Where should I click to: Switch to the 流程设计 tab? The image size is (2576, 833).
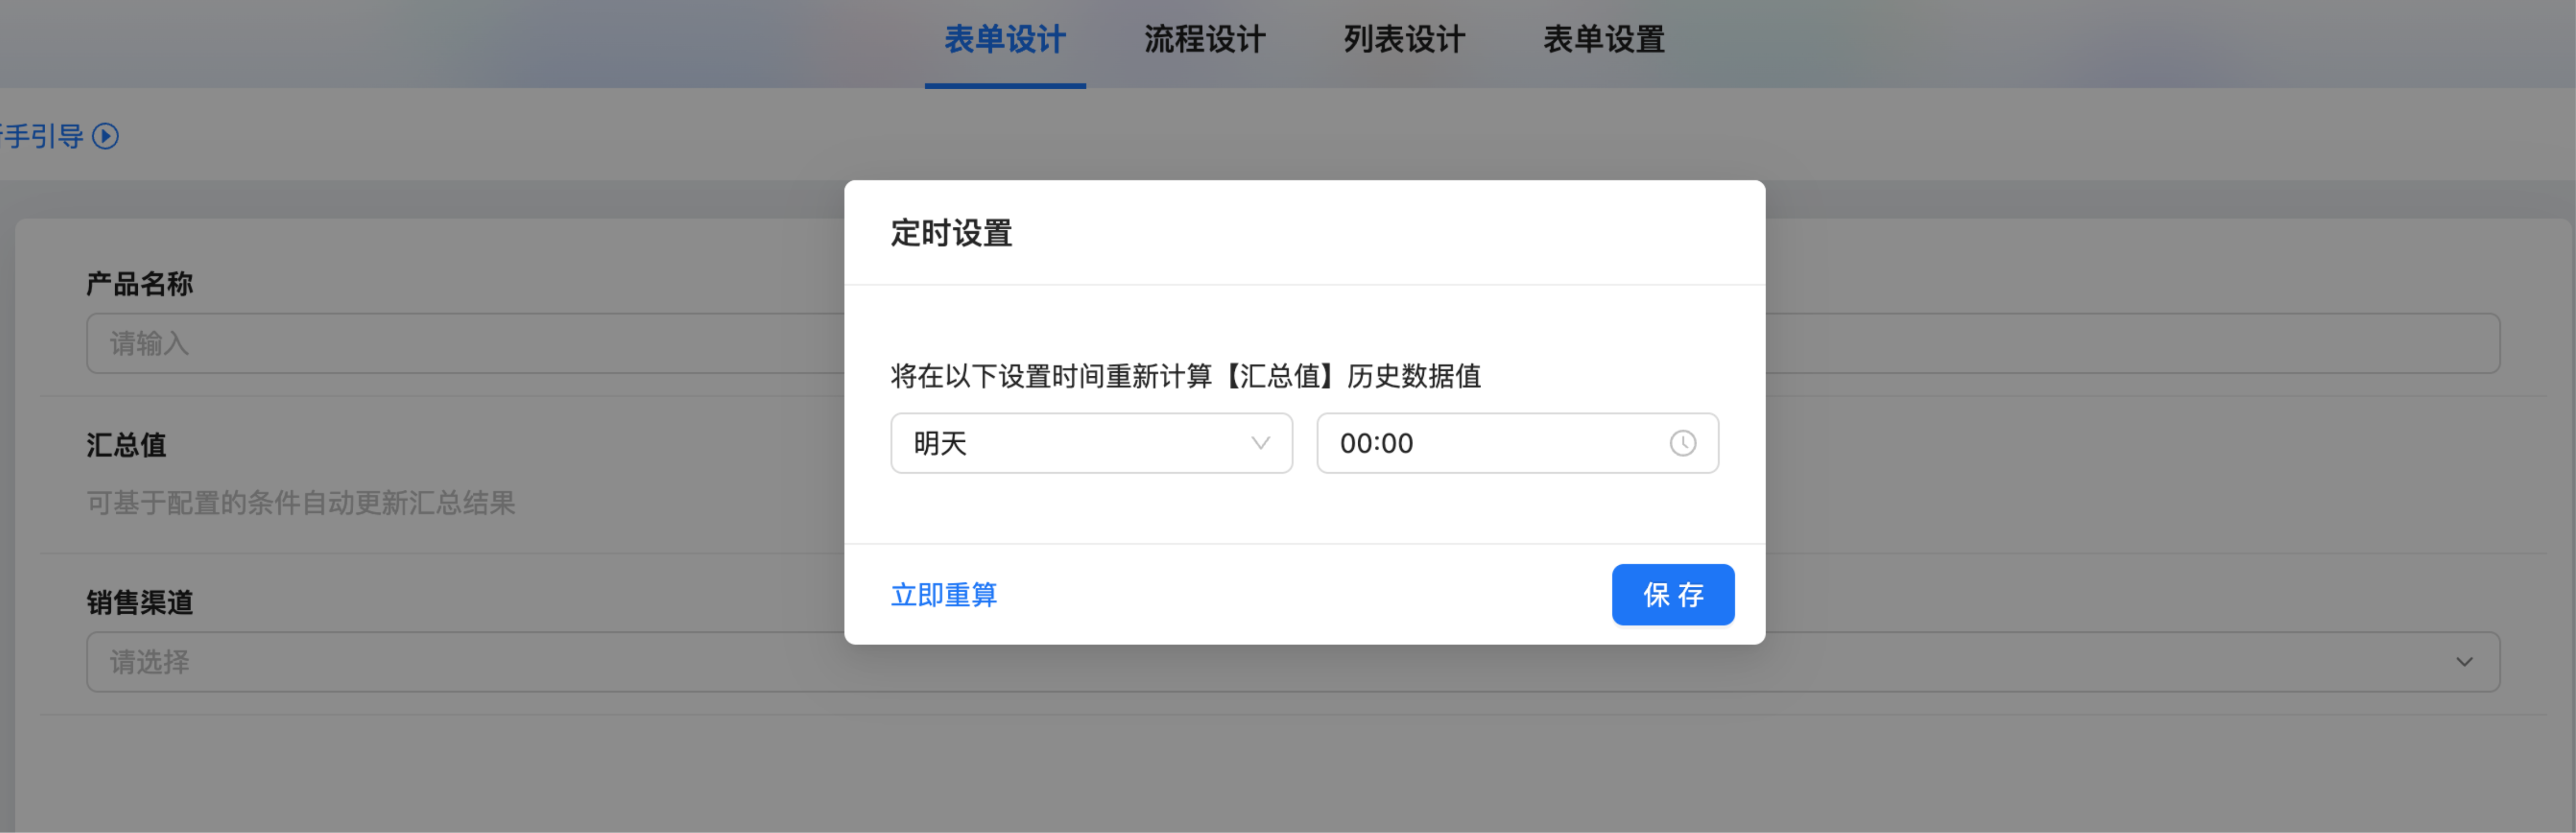pyautogui.click(x=1205, y=40)
